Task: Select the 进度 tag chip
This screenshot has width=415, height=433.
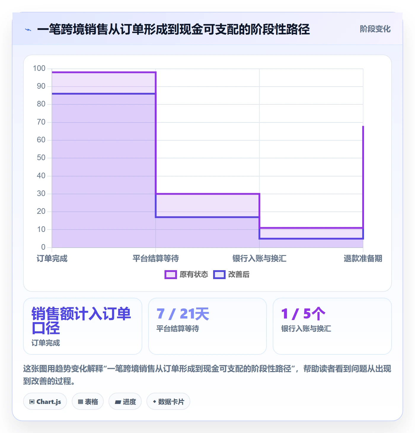Action: click(x=125, y=402)
